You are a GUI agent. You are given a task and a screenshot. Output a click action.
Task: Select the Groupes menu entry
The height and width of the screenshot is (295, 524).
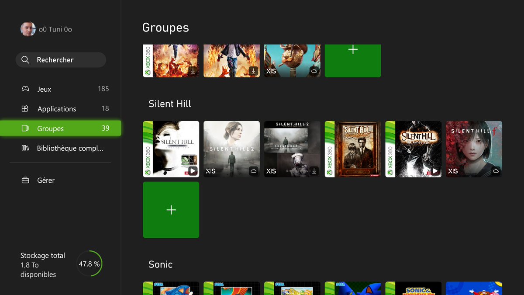pos(61,128)
